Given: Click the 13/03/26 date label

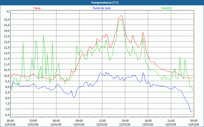Looking at the screenshot, I should point(193,124).
